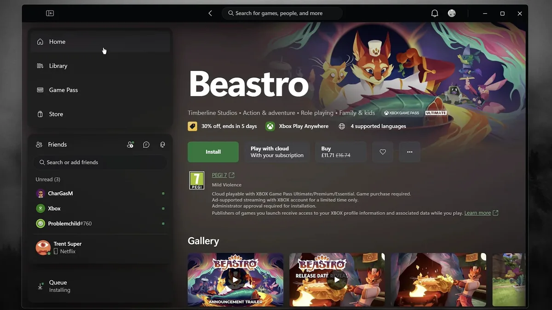Screen dimensions: 552x310
Task: Click Timberline Studios publisher name
Action: [x=213, y=113]
